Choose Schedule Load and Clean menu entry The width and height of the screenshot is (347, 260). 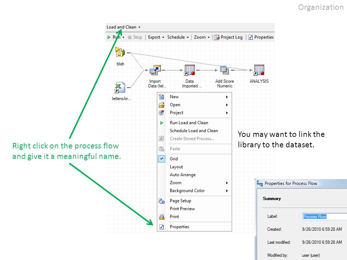click(x=194, y=131)
